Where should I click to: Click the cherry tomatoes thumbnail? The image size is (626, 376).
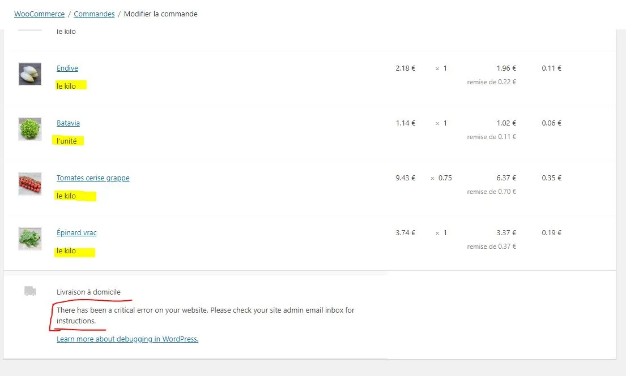(30, 184)
